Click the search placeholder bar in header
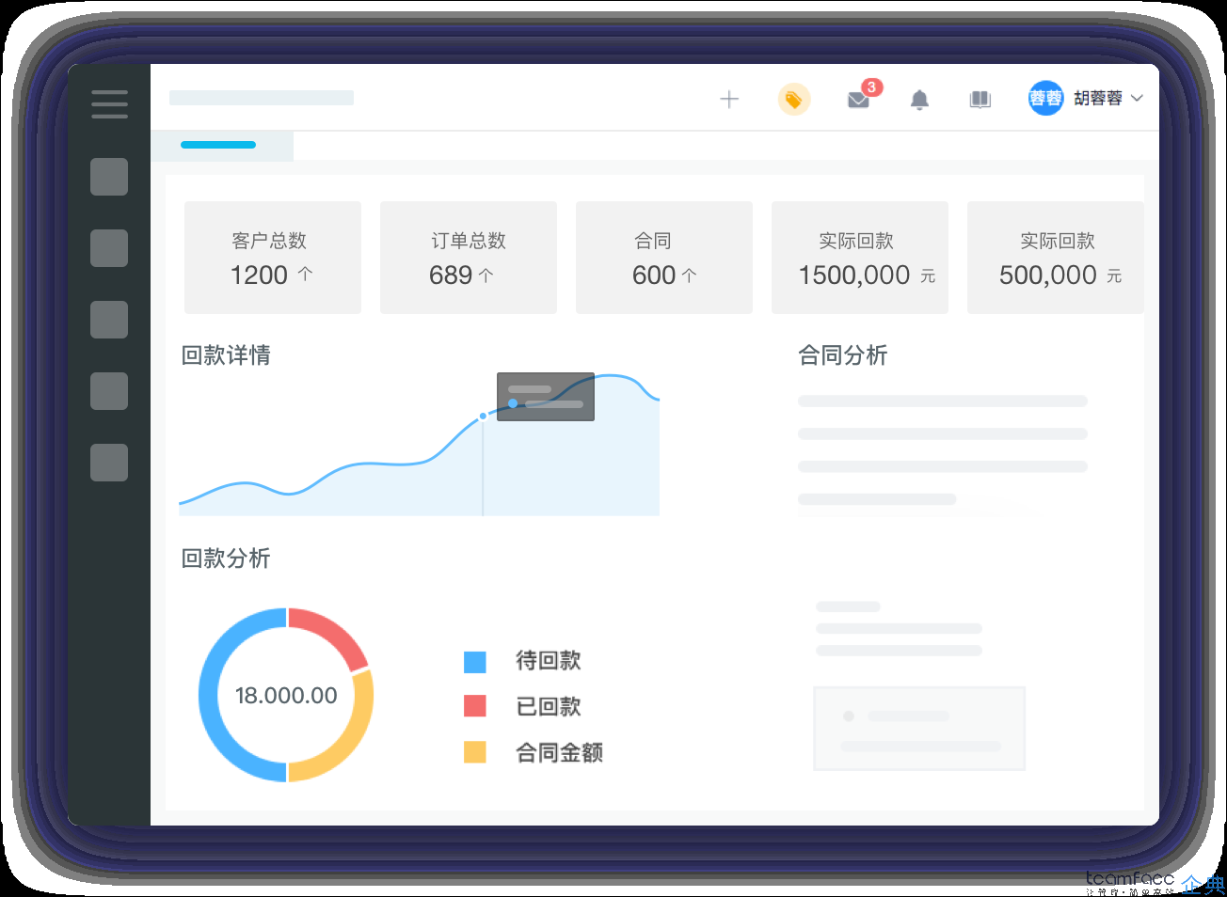The height and width of the screenshot is (897, 1227). tap(262, 98)
